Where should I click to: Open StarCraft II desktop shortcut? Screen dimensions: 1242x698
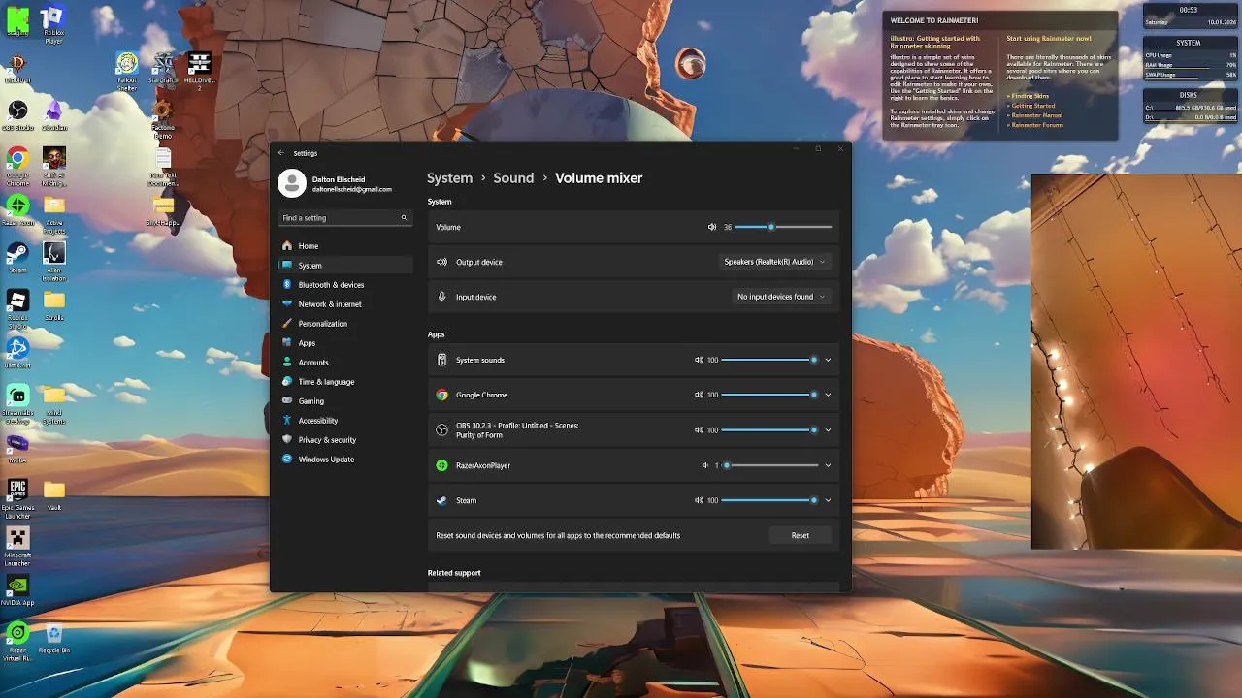[163, 66]
